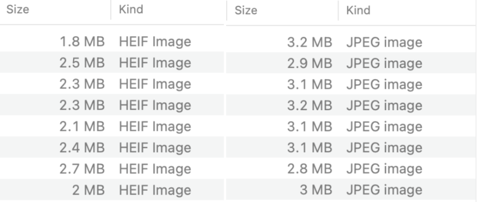Image resolution: width=477 pixels, height=202 pixels.
Task: Sort by the left Kind column header
Action: [167, 9]
